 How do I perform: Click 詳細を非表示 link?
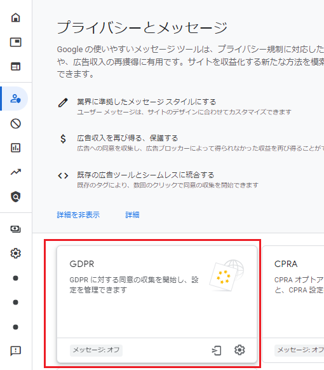78,215
